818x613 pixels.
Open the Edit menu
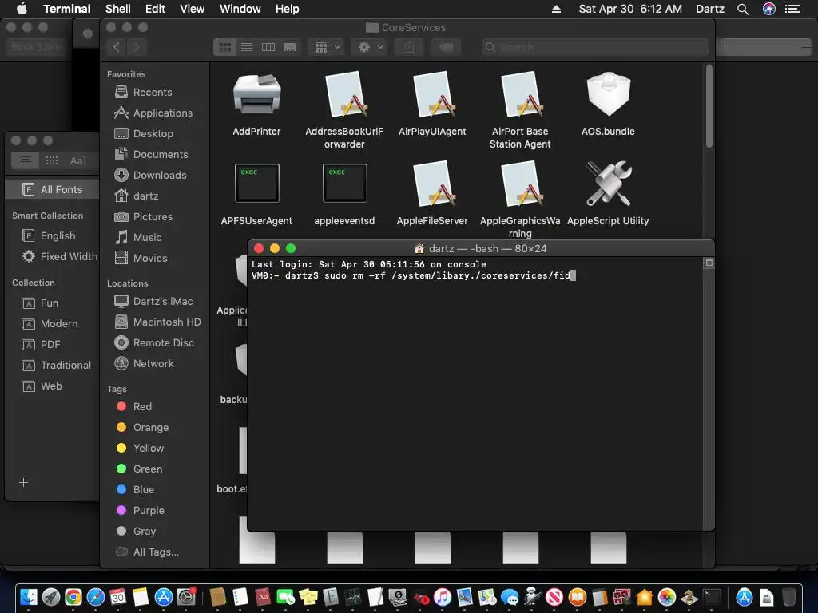tap(155, 9)
